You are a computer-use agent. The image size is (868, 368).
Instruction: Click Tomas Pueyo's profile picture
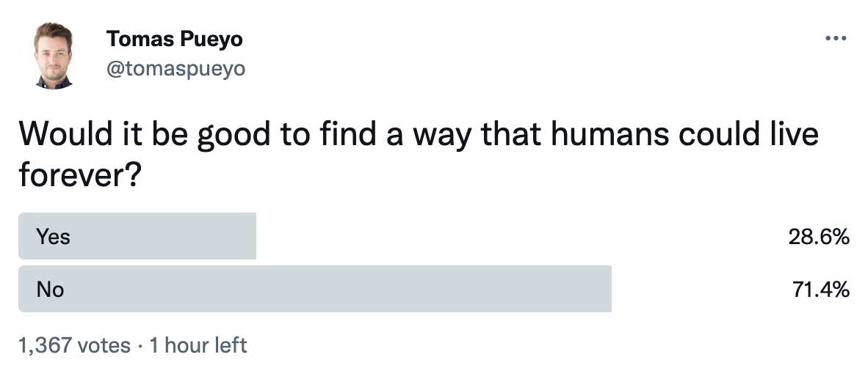pos(54,55)
